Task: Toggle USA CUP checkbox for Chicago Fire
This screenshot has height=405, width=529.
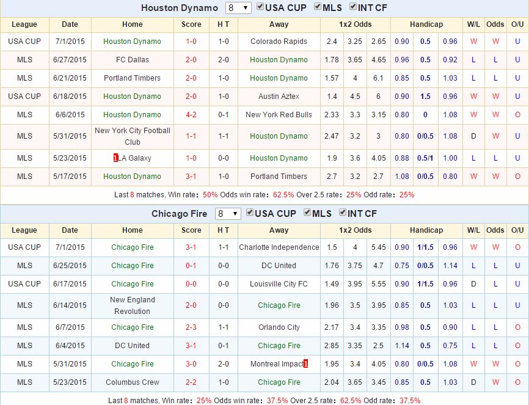Action: coord(250,213)
